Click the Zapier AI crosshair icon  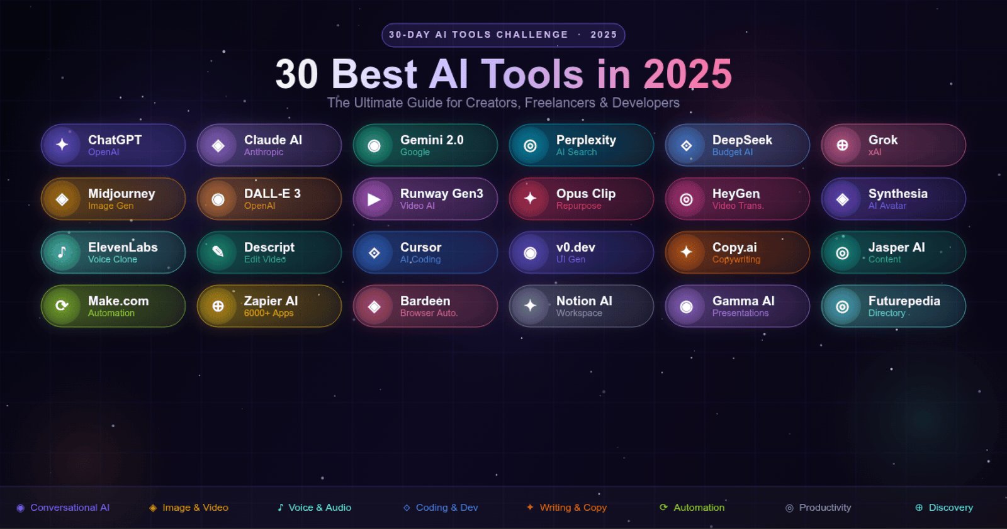tap(218, 306)
